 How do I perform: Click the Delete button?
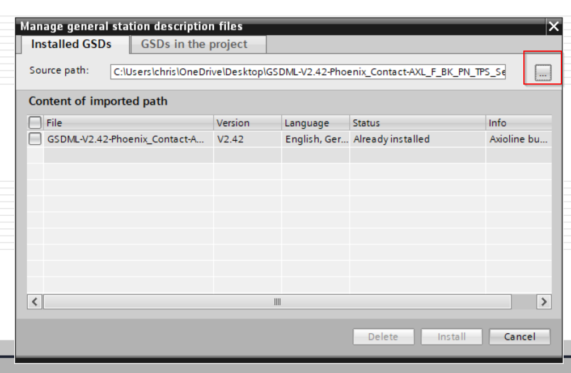point(383,337)
